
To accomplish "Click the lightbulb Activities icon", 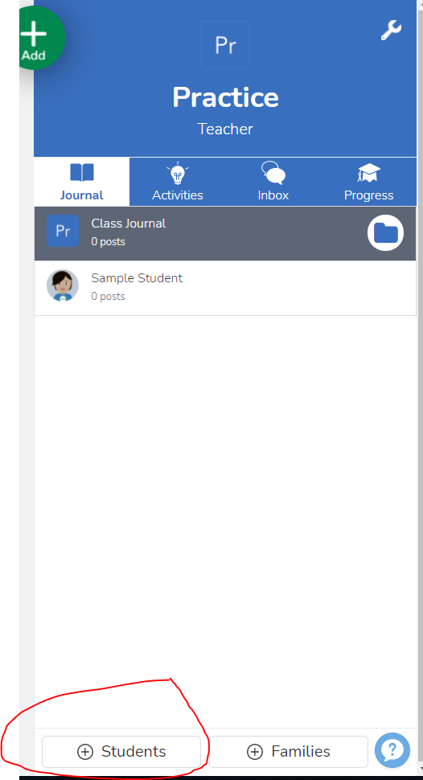I will pos(178,174).
